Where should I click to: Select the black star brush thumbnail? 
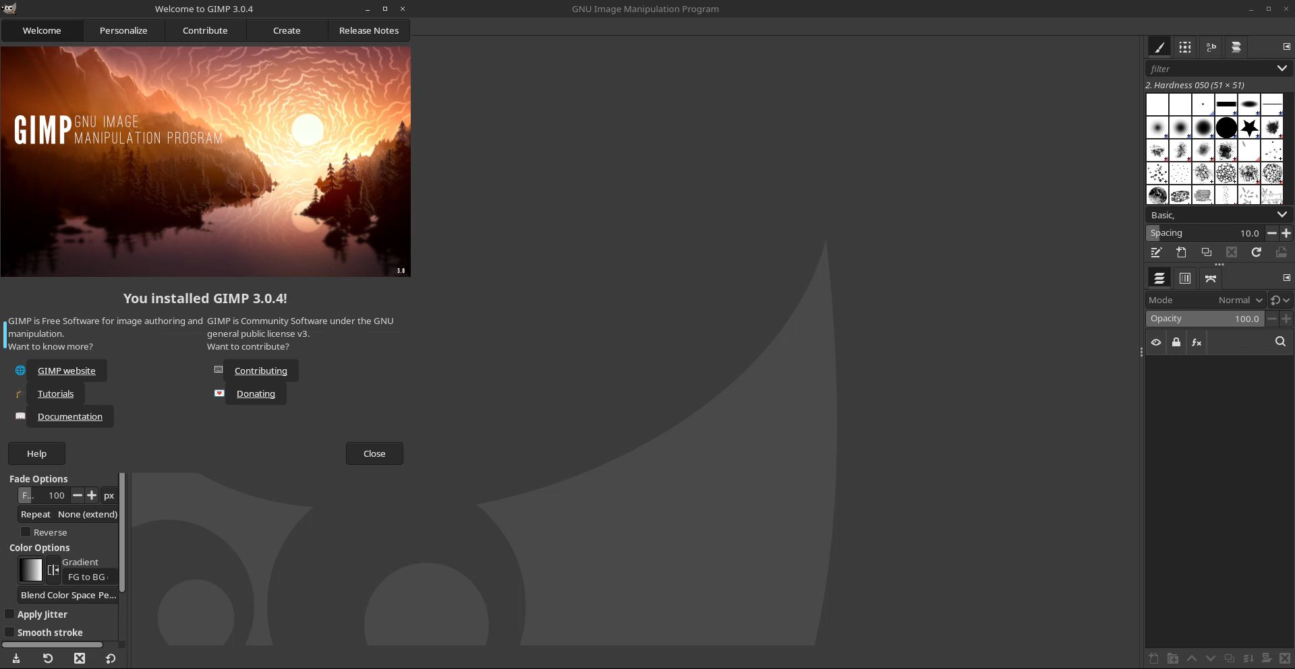tap(1249, 127)
